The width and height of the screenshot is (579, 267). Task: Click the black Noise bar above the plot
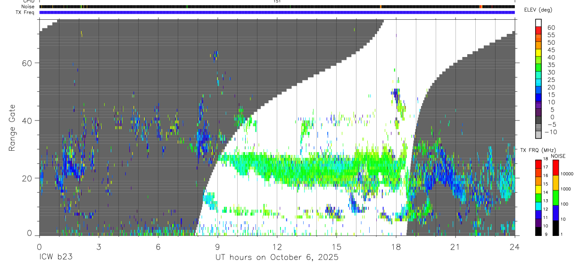point(277,7)
